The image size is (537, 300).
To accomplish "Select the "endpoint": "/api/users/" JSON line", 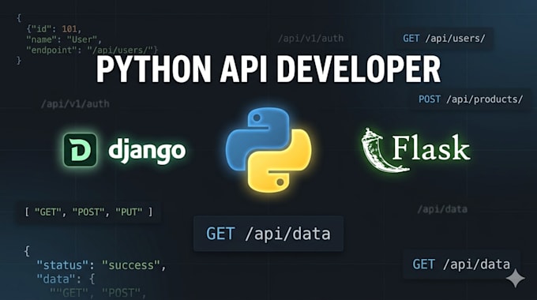I will pos(92,50).
